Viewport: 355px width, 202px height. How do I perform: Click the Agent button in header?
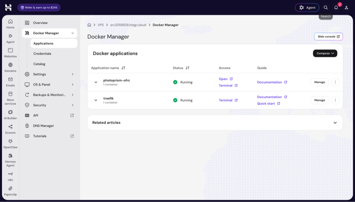(x=307, y=7)
